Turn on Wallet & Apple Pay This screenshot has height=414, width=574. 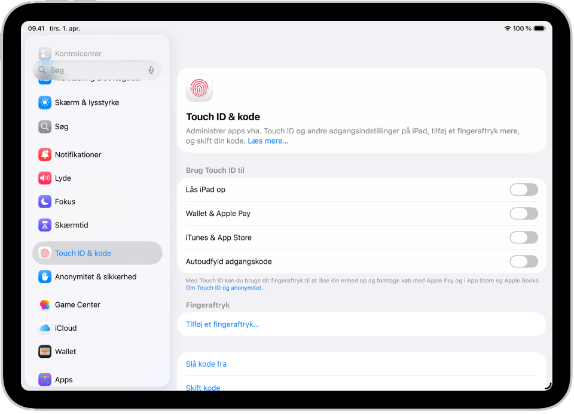coord(524,214)
